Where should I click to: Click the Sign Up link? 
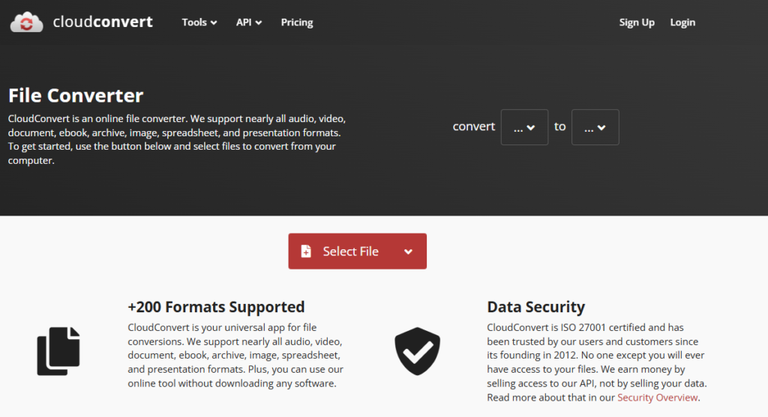pos(637,22)
